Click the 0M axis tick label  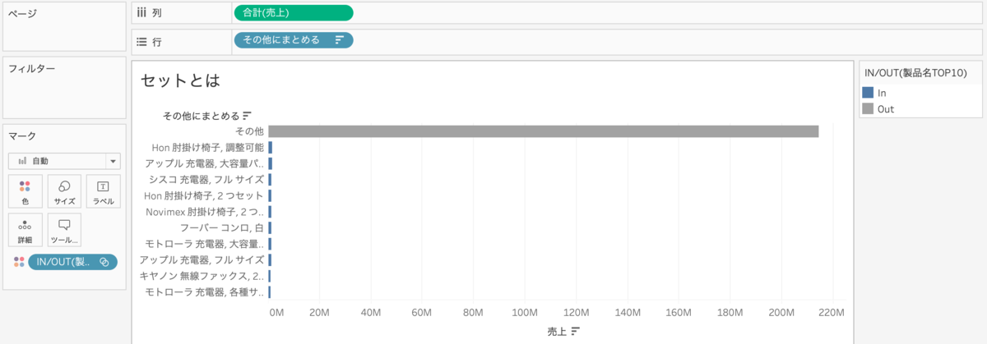277,312
